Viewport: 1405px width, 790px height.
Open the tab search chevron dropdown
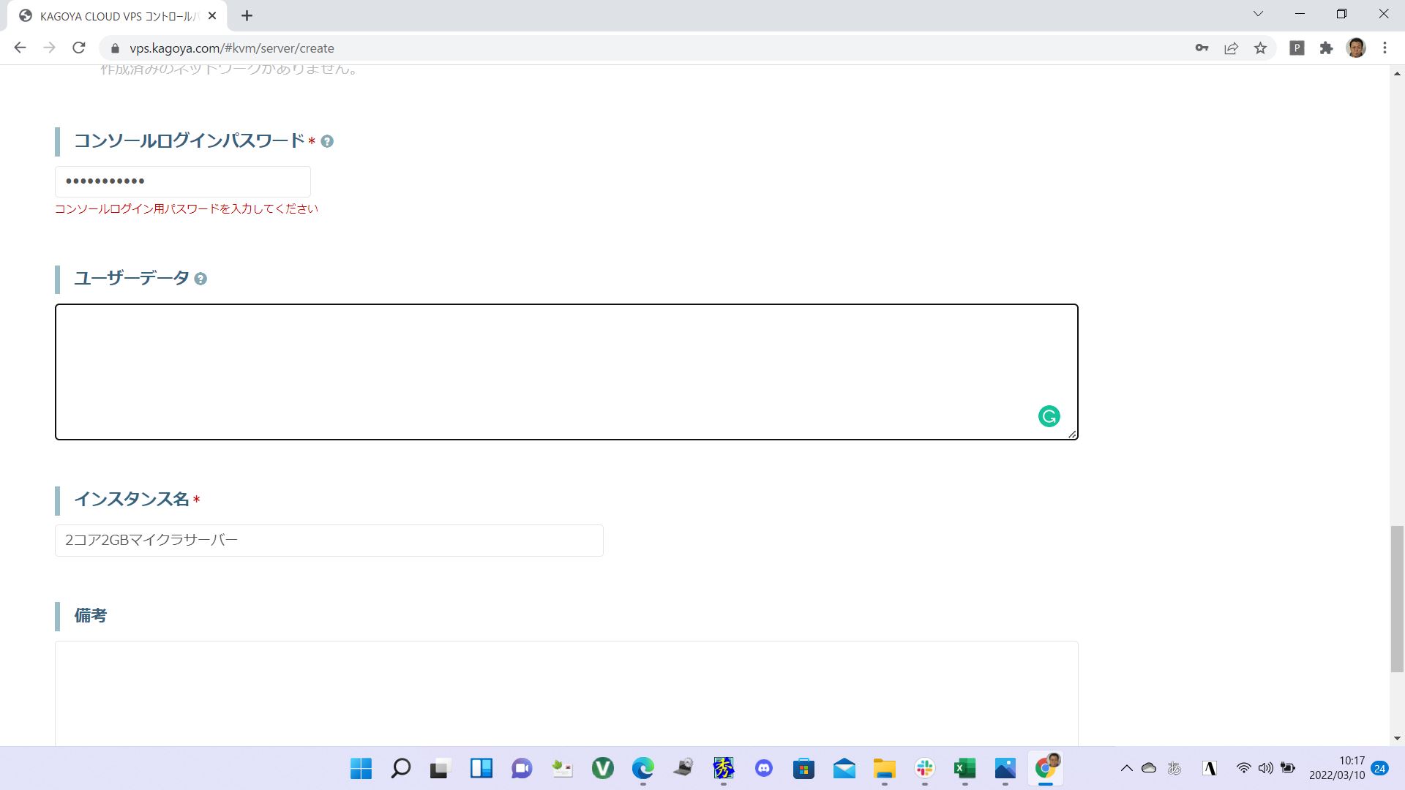(1258, 13)
